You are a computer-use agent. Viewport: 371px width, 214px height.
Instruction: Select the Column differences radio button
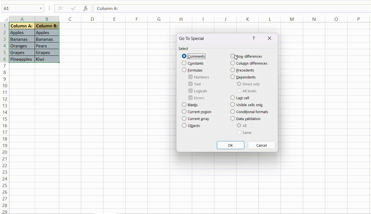coord(233,63)
